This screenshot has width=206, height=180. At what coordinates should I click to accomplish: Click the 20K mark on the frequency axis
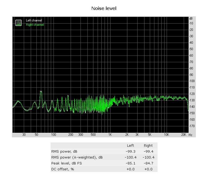click(183, 135)
